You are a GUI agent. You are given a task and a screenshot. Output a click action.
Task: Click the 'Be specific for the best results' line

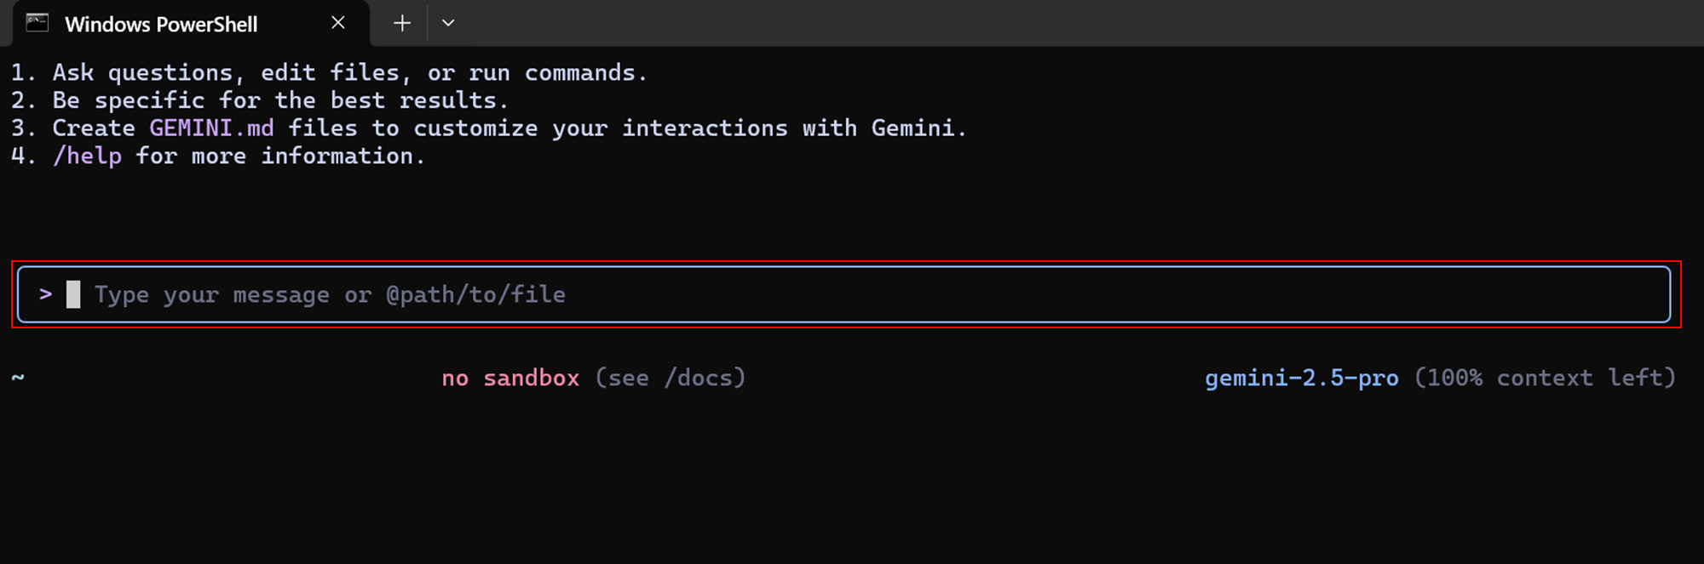[x=260, y=100]
